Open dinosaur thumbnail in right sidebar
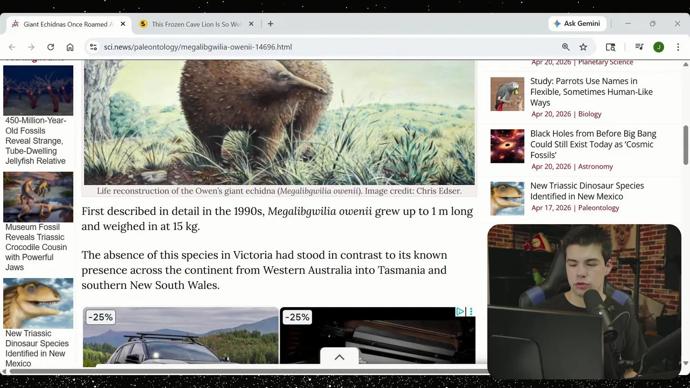 click(x=507, y=198)
